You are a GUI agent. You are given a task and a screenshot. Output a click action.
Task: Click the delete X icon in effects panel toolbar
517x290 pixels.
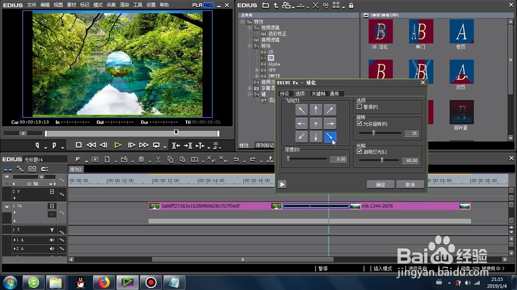pos(315,5)
